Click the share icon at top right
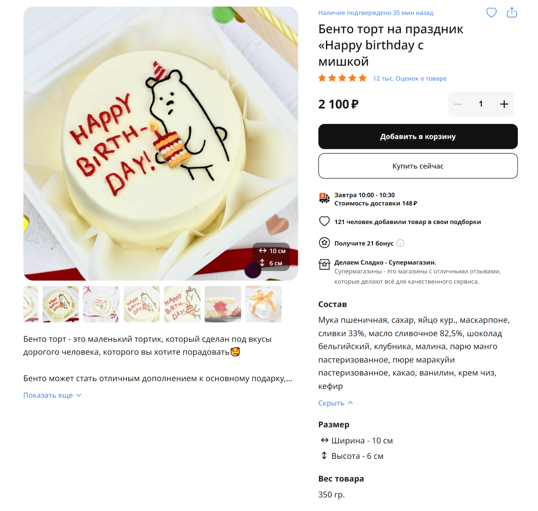This screenshot has width=538, height=511. 512,13
